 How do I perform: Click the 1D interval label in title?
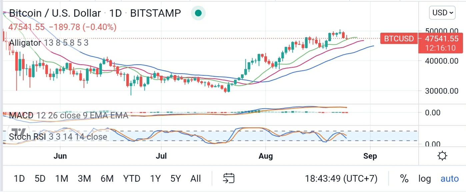116,13
